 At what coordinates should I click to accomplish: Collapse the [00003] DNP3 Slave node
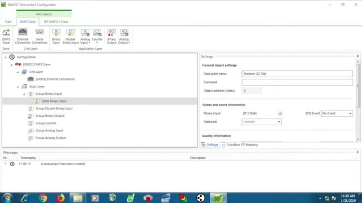point(12,65)
